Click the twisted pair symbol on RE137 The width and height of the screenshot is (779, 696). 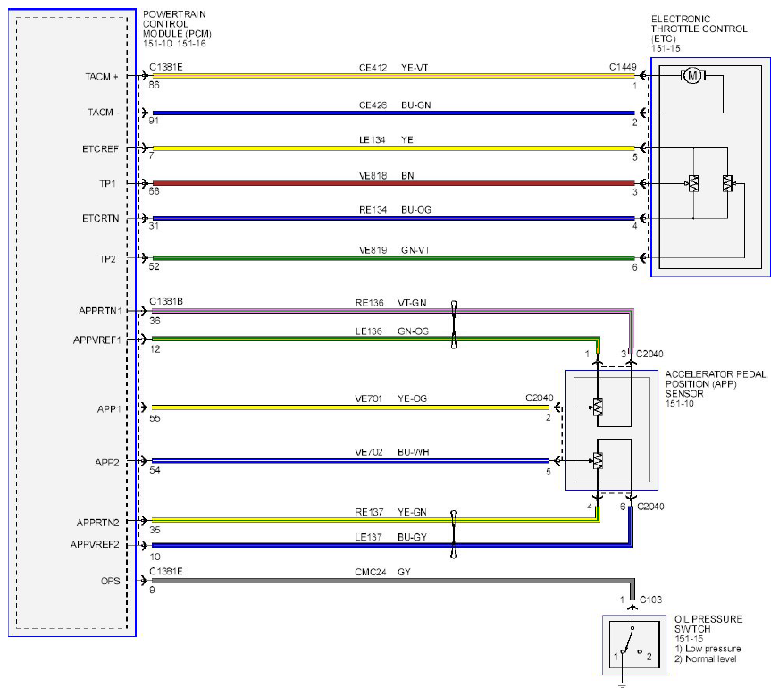coord(453,534)
